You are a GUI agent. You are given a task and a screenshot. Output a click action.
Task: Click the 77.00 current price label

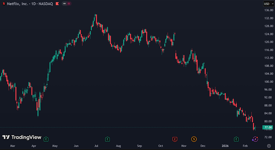coord(268,127)
